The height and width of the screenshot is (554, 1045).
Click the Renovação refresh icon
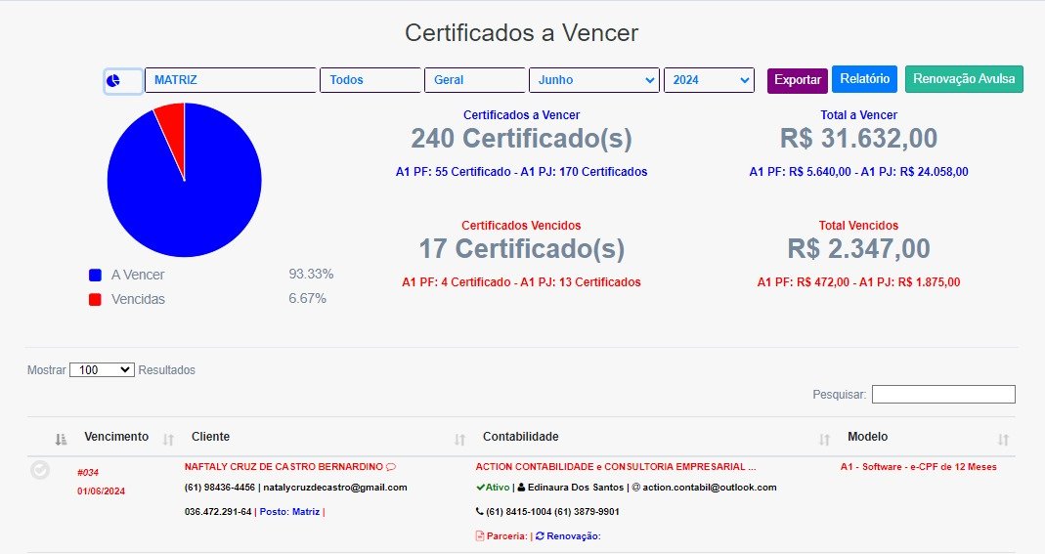coord(541,535)
